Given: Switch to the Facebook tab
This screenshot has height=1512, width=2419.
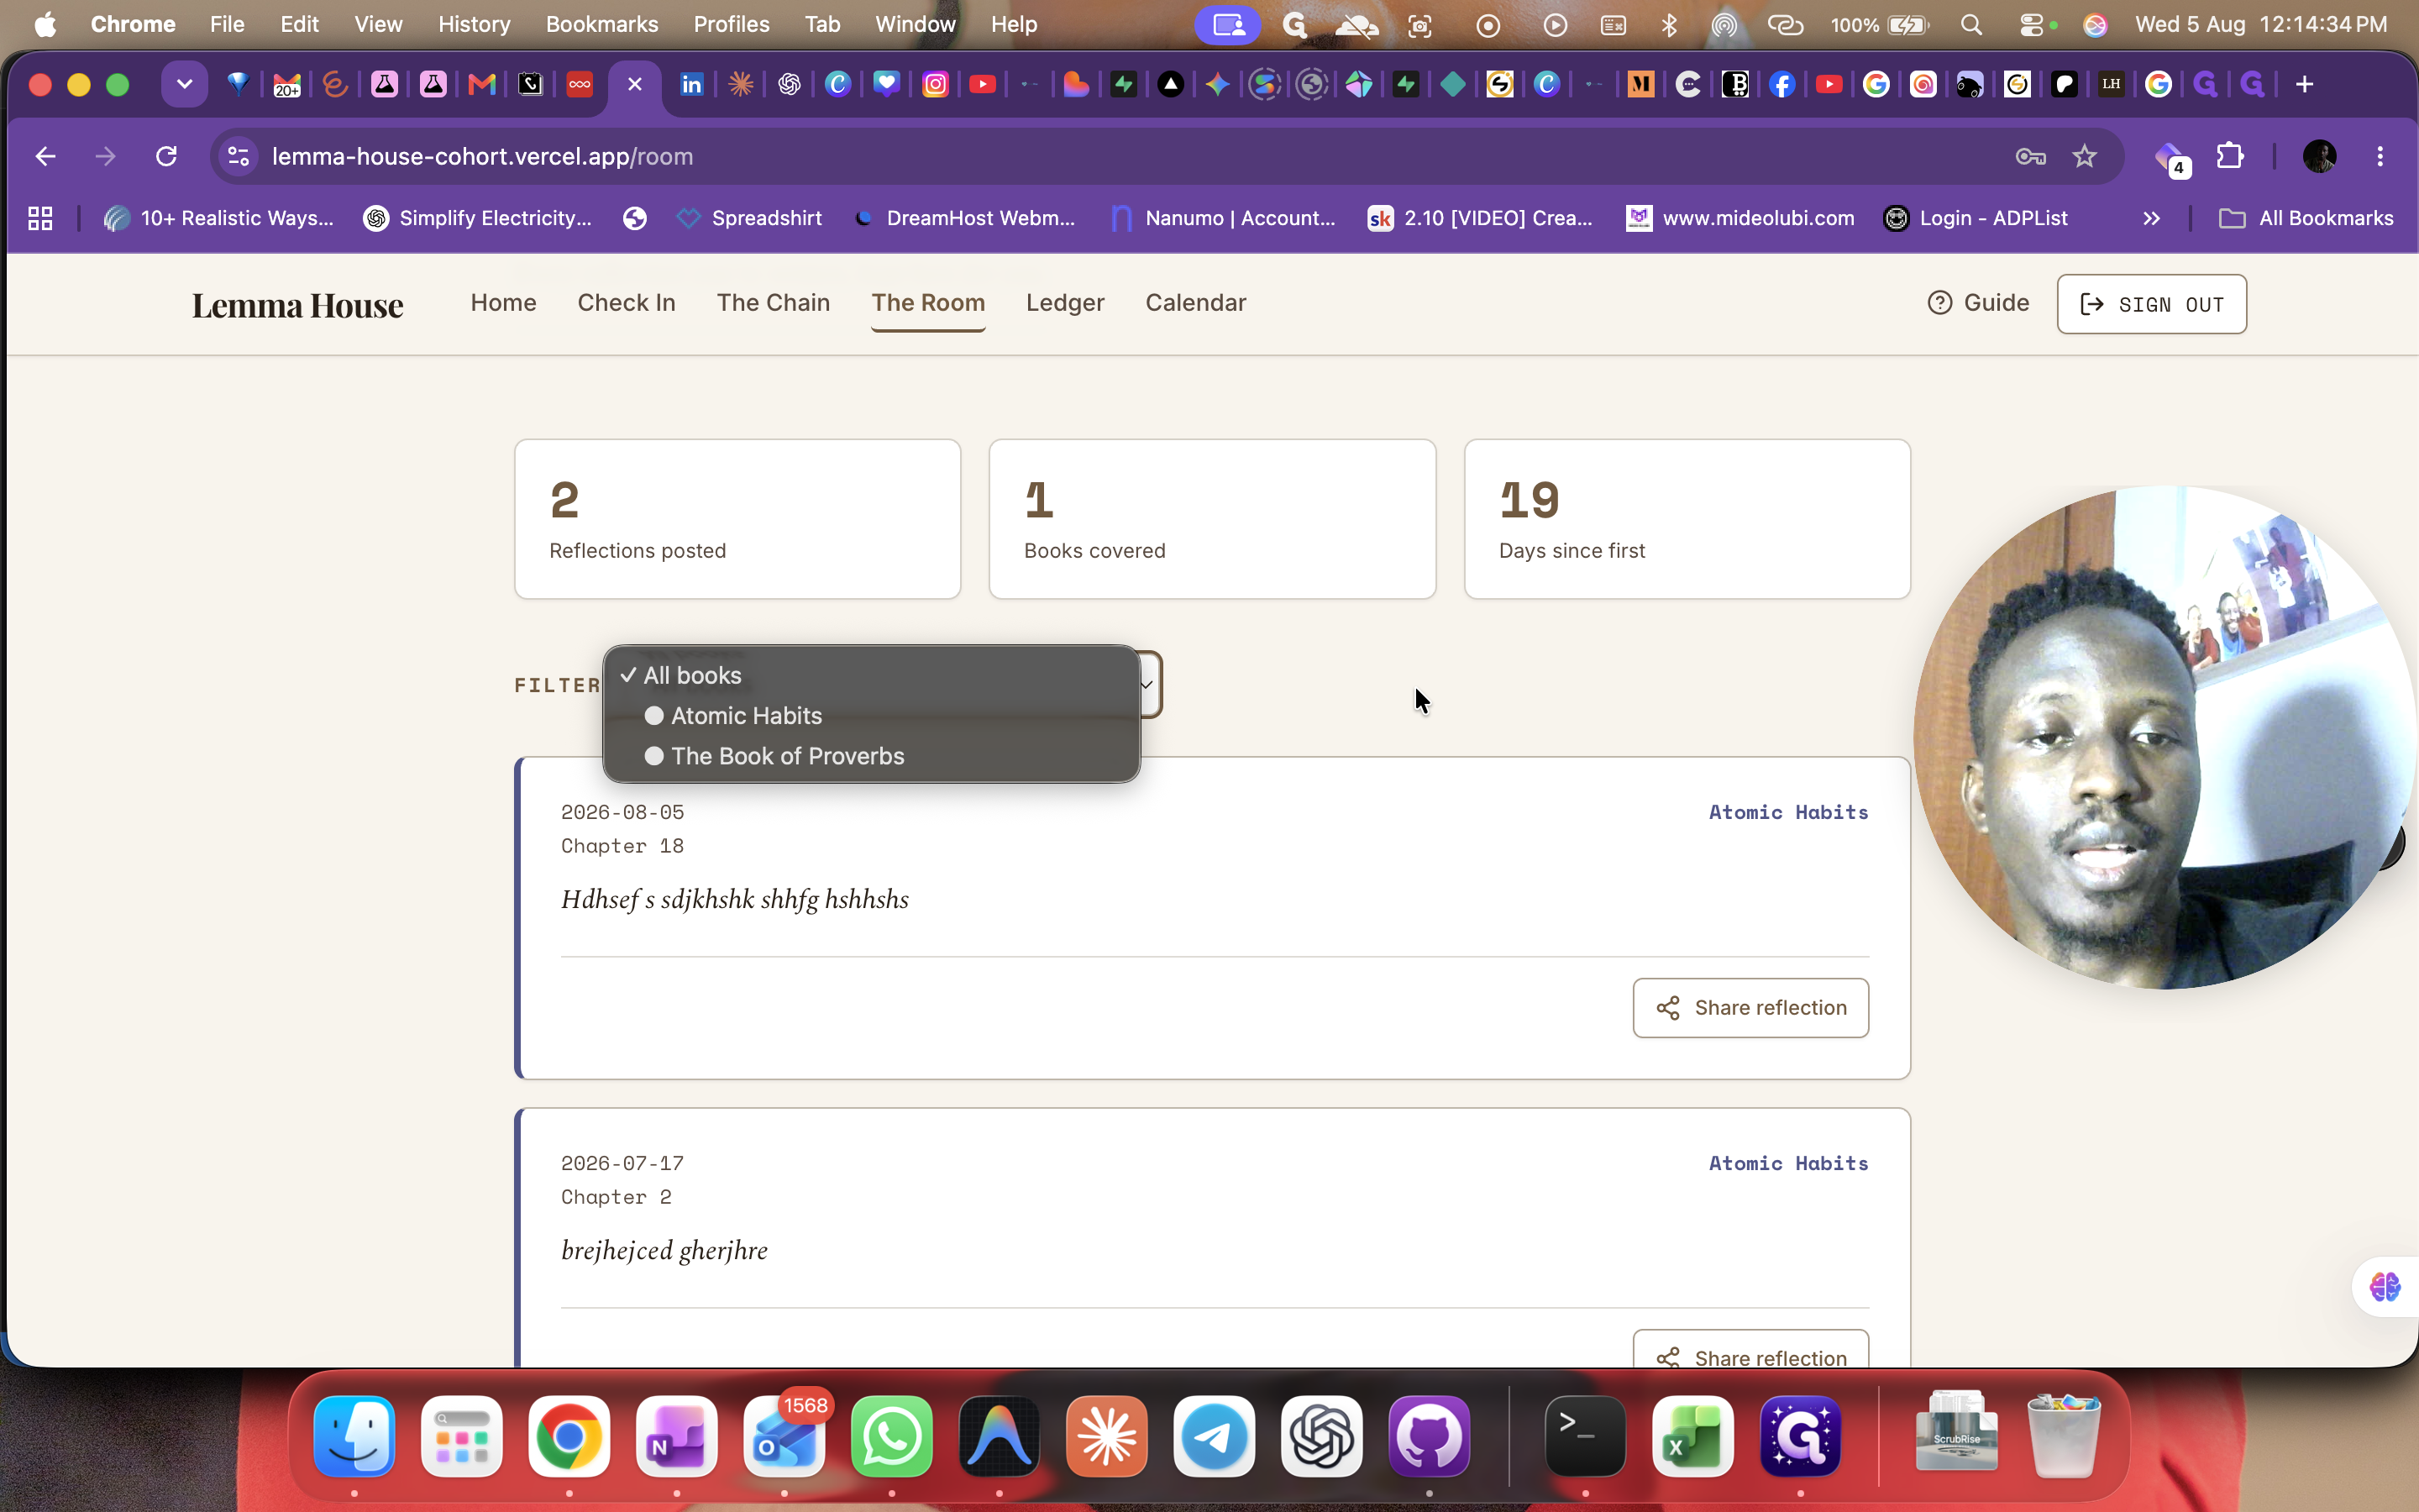Looking at the screenshot, I should (1781, 84).
